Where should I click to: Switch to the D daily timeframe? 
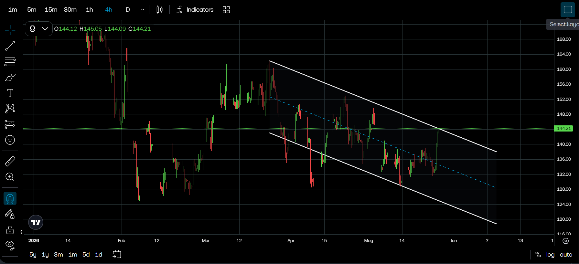coord(128,10)
